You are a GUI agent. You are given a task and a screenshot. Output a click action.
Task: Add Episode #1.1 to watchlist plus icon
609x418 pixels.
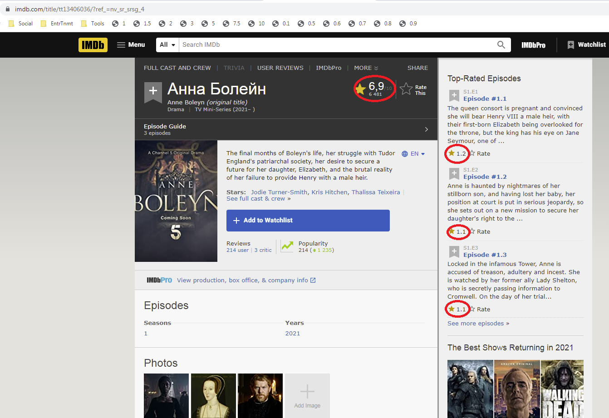tap(454, 95)
